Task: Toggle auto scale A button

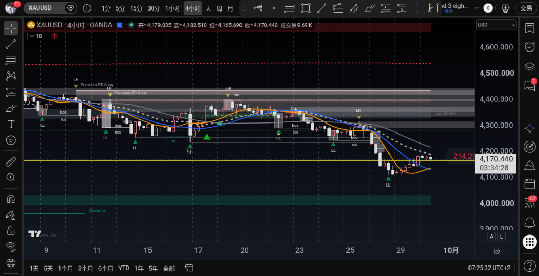Action: click(x=492, y=236)
